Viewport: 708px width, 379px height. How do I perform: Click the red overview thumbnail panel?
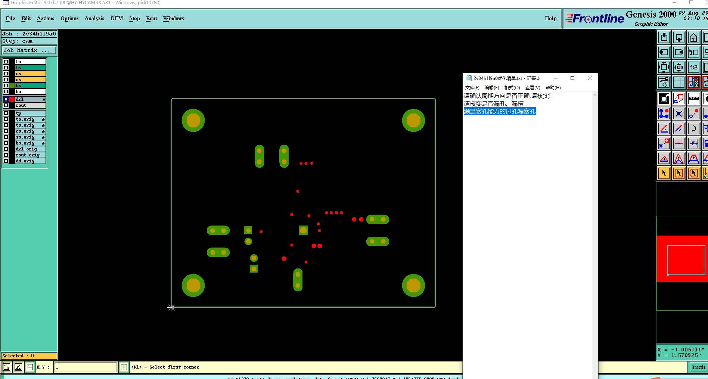(682, 259)
